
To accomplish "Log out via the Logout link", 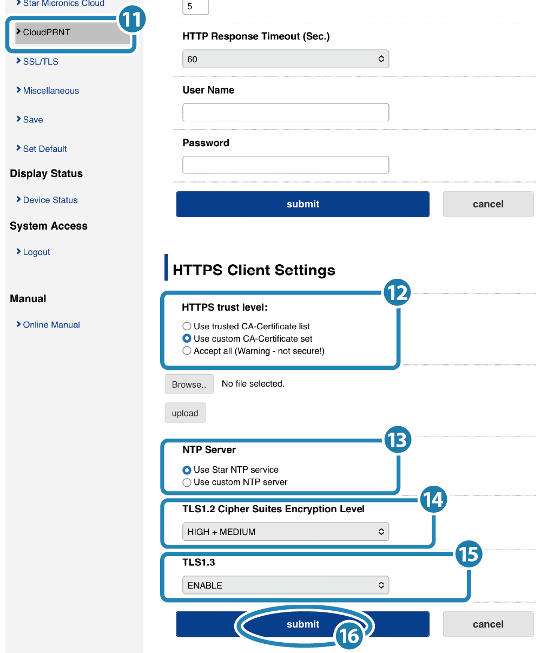I will [x=36, y=252].
